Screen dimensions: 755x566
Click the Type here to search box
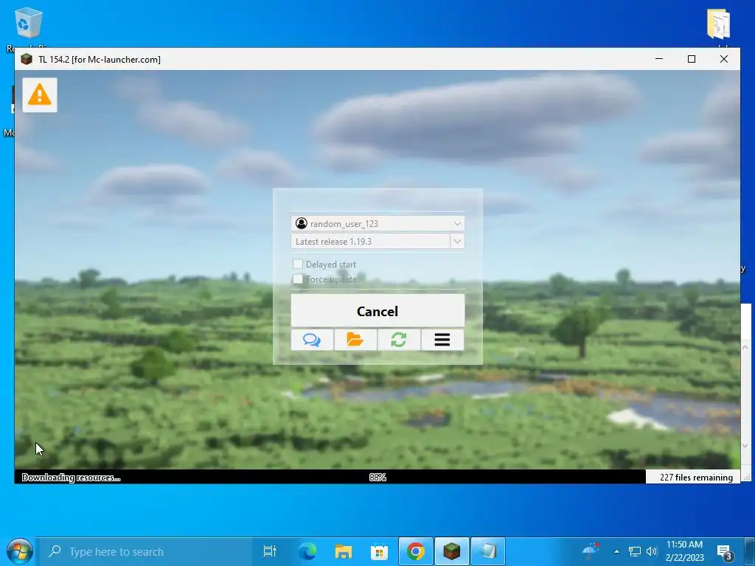click(x=145, y=551)
